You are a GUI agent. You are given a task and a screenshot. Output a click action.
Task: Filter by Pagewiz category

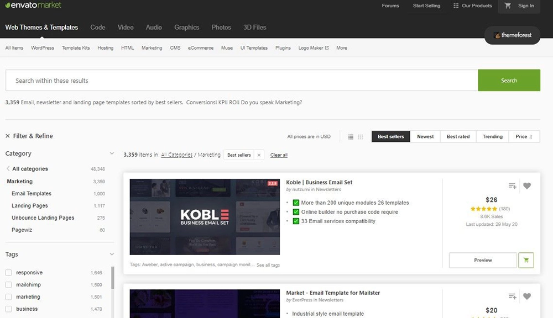[22, 230]
